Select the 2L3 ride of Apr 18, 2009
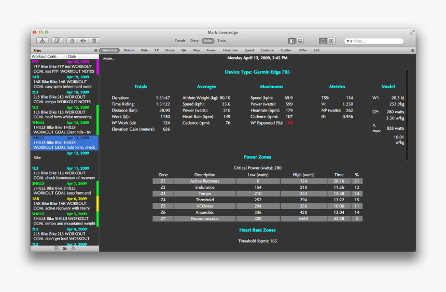Screen dimensions: 446x292 (x=65, y=97)
